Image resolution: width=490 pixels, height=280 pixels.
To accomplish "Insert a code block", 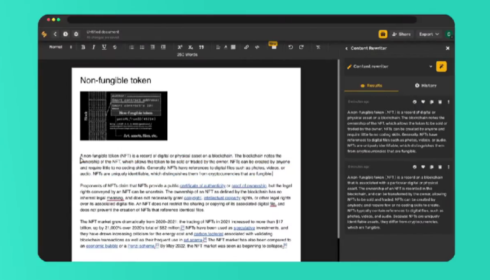I will [x=257, y=47].
